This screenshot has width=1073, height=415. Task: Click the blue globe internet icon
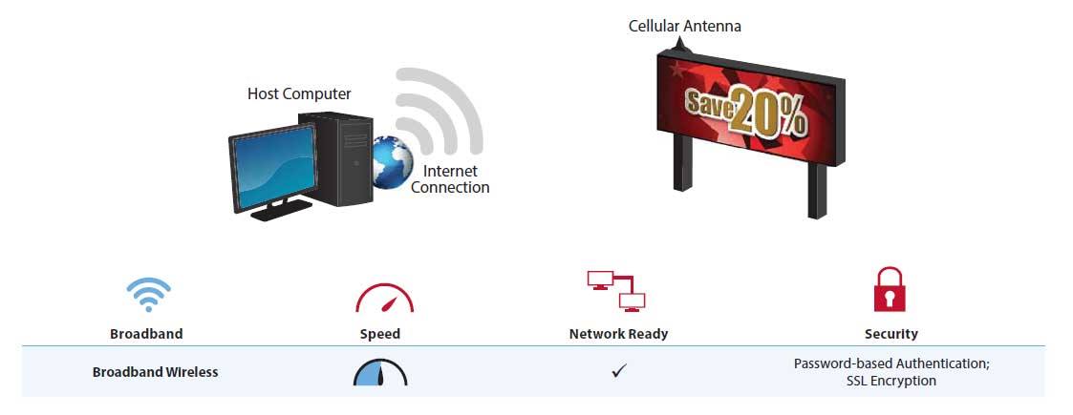click(x=392, y=163)
